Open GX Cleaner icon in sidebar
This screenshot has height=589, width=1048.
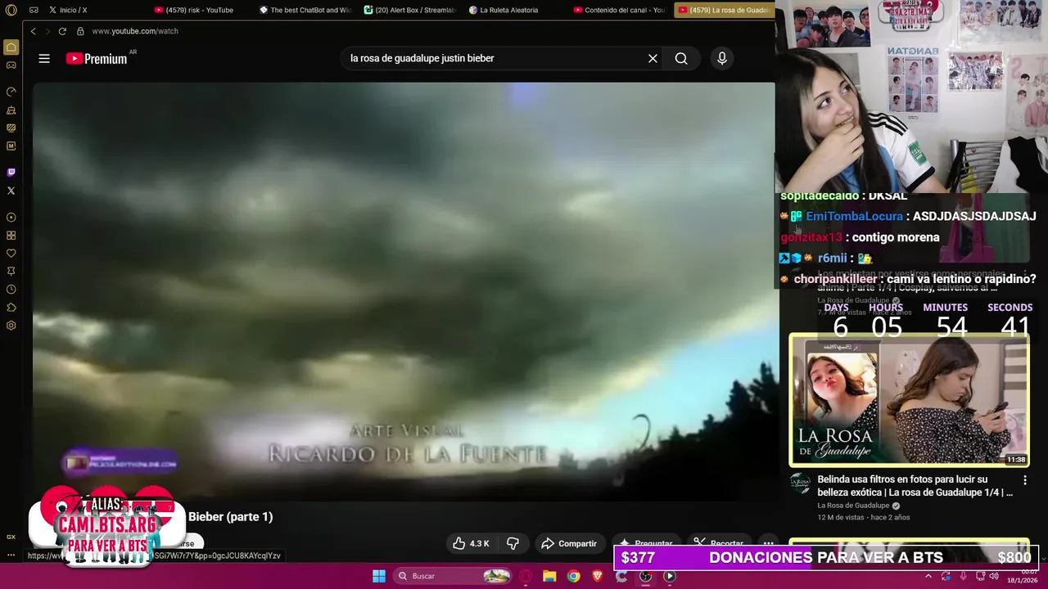11,110
